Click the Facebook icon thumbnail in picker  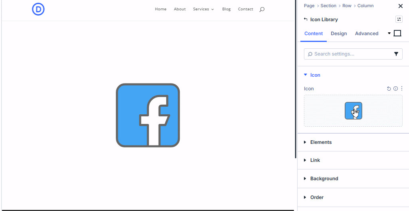pyautogui.click(x=353, y=111)
